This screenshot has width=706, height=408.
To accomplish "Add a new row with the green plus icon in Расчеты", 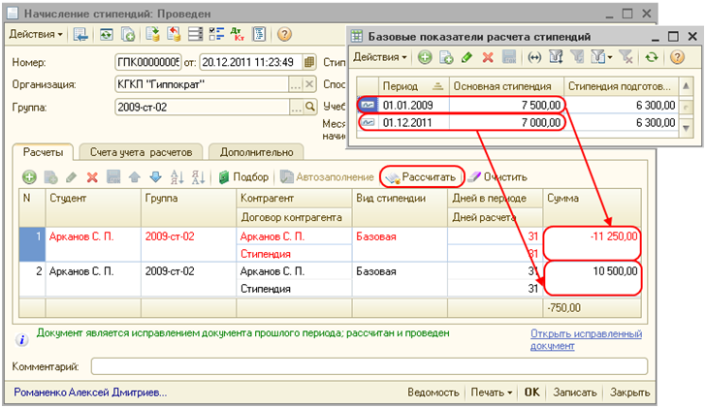I will (29, 177).
